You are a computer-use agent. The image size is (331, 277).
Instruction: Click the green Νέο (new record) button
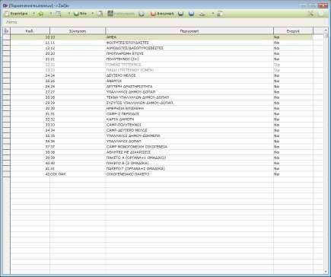80,14
